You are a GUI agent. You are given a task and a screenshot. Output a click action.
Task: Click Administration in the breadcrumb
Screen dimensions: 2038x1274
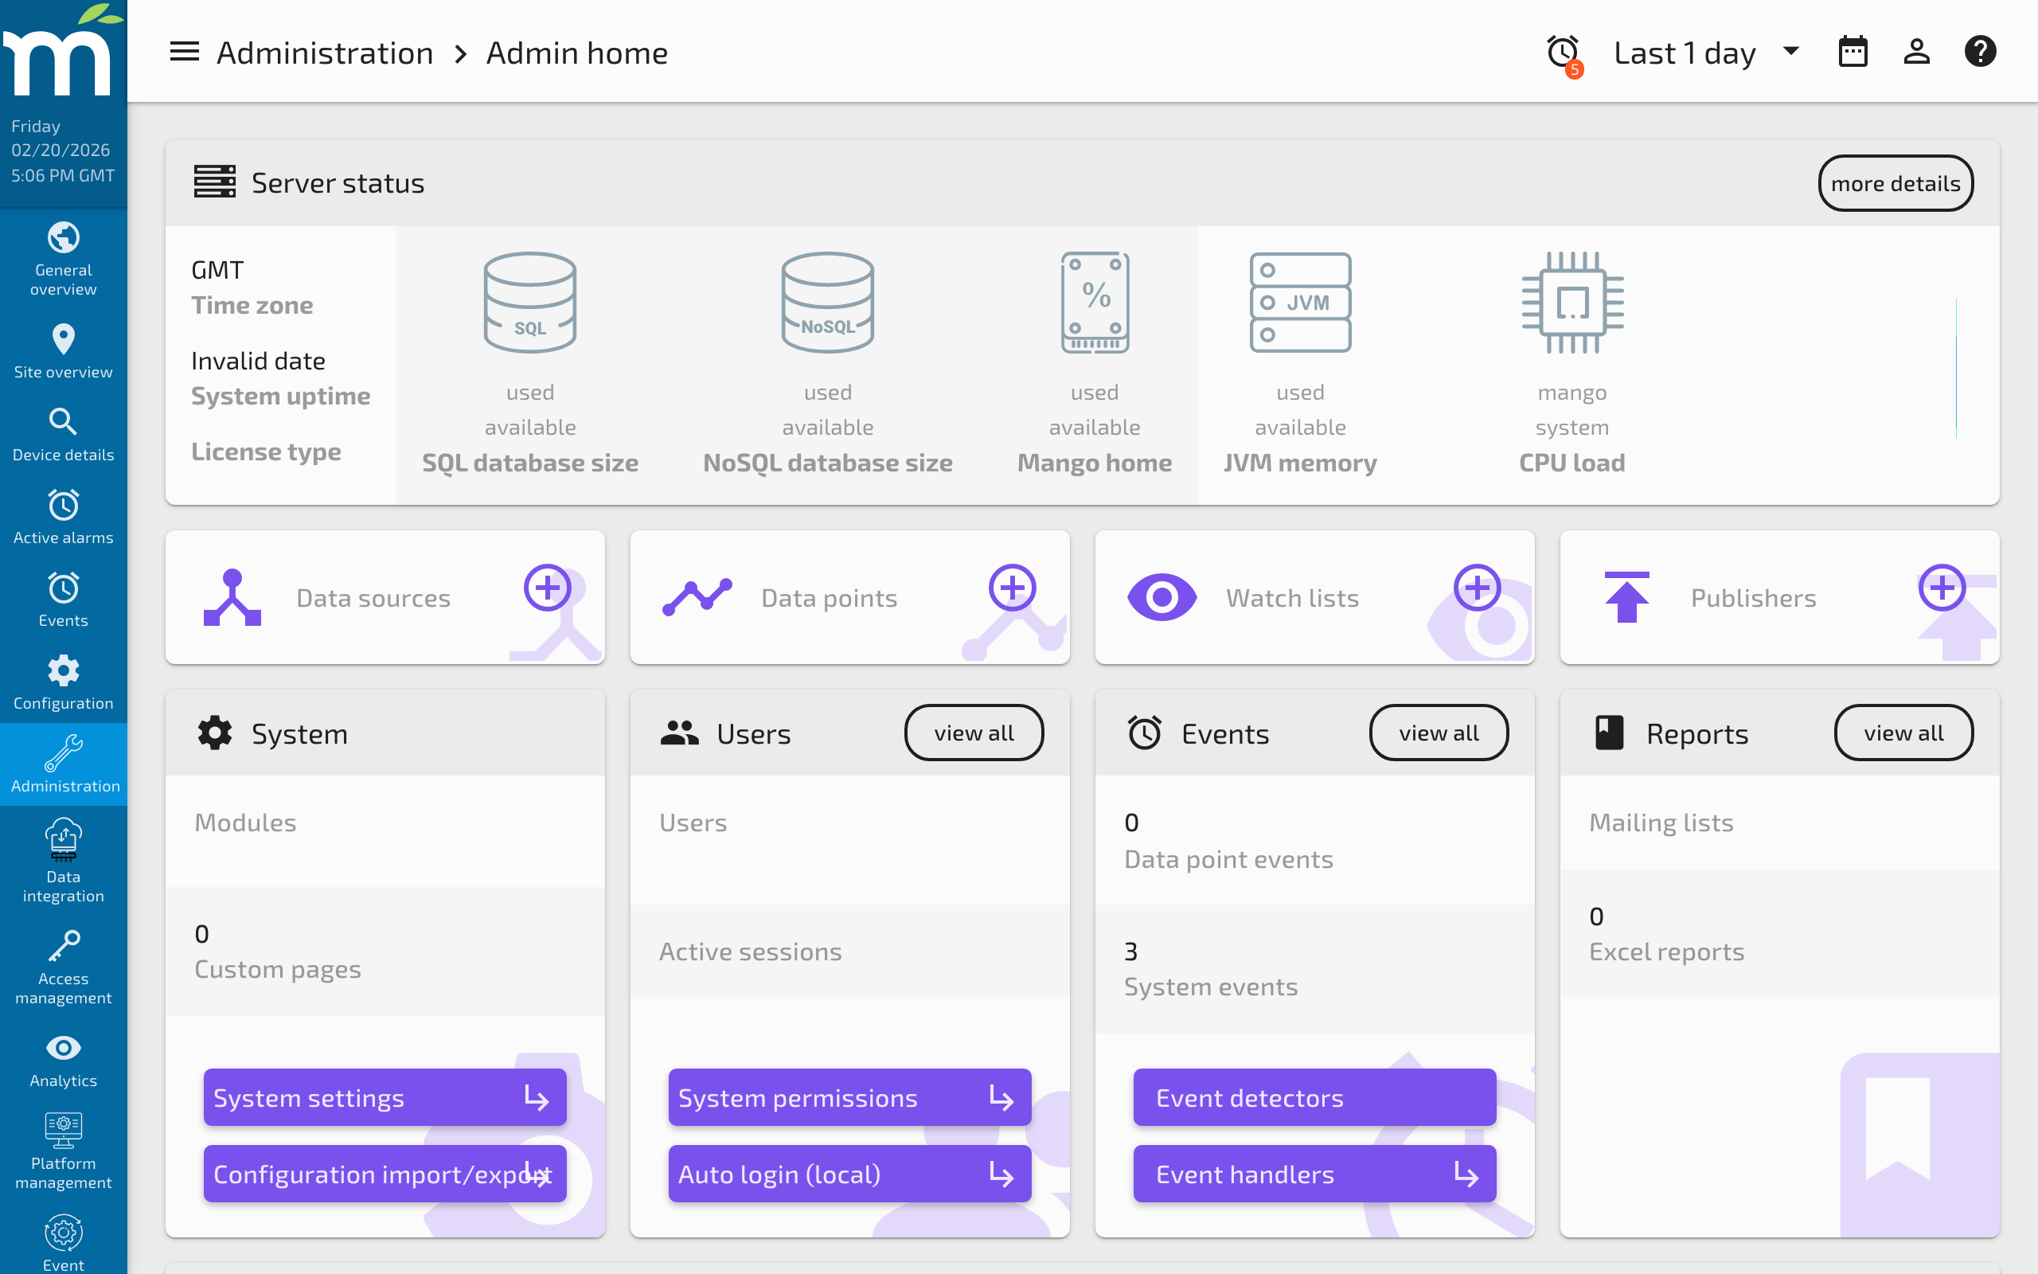325,53
